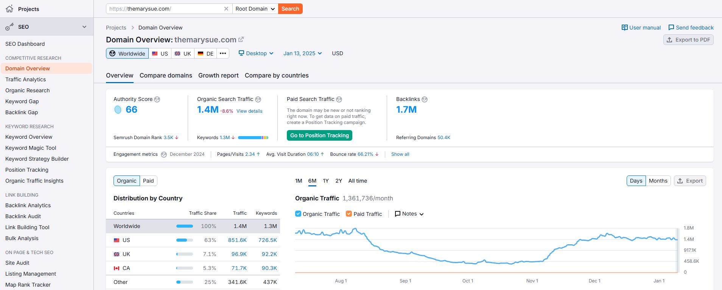This screenshot has width=722, height=290.
Task: Click the Worldwide traffic share bar
Action: pos(185,226)
